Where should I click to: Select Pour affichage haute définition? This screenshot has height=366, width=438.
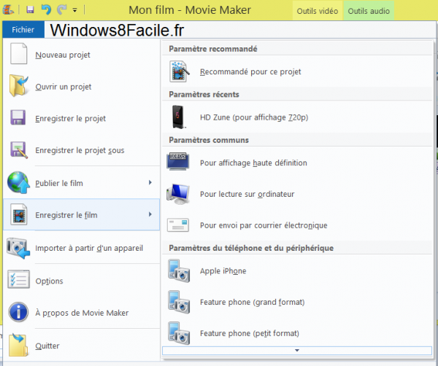pyautogui.click(x=297, y=163)
